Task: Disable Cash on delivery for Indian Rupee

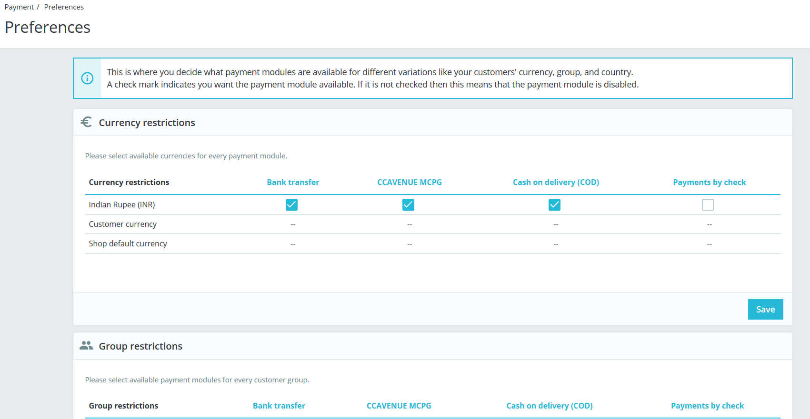Action: [x=554, y=205]
